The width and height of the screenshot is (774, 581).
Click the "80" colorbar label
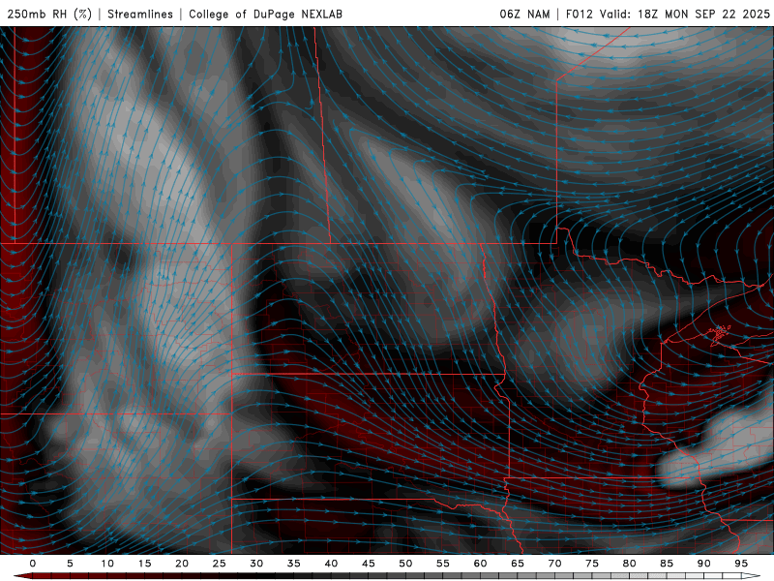629,564
